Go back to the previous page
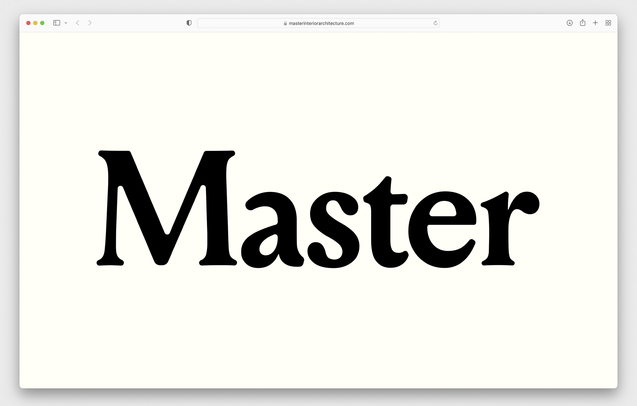The height and width of the screenshot is (406, 637). click(77, 23)
